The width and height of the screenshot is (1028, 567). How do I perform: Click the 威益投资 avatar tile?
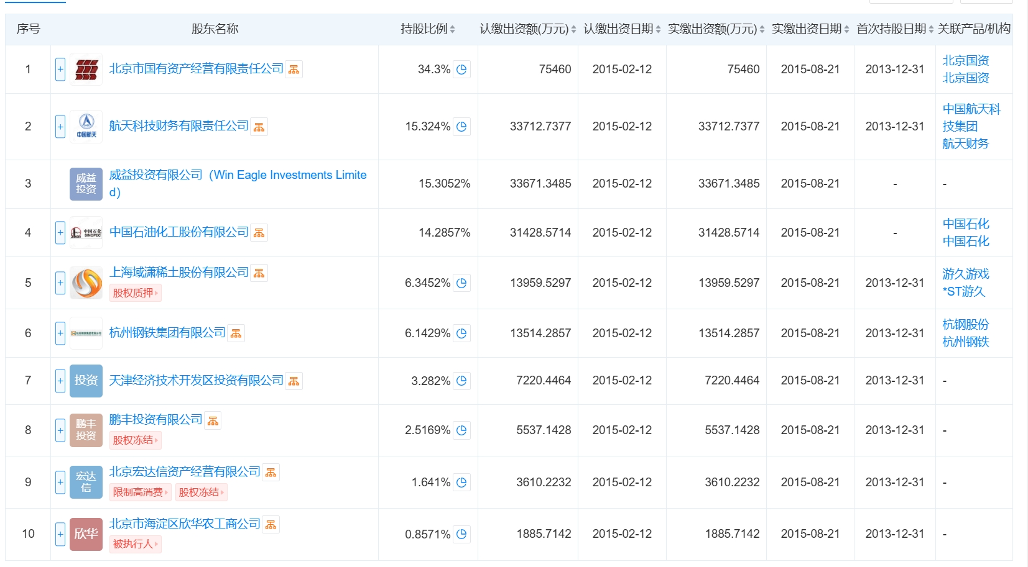pyautogui.click(x=86, y=184)
